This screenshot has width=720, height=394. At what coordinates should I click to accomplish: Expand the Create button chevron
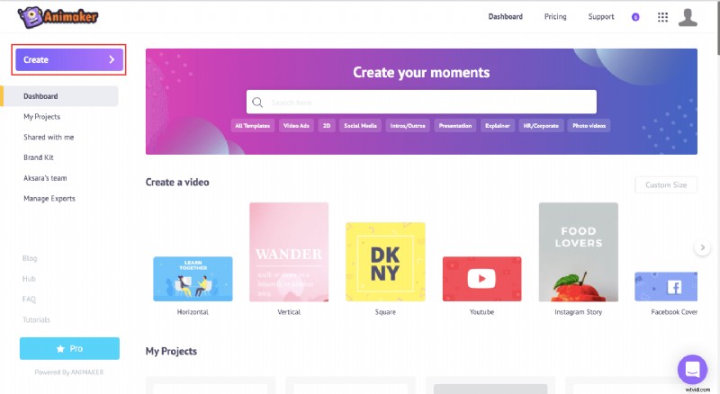click(x=112, y=59)
